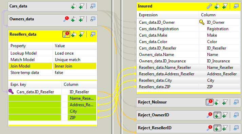Open the Match Model 'Unique match' value

(x=75, y=60)
